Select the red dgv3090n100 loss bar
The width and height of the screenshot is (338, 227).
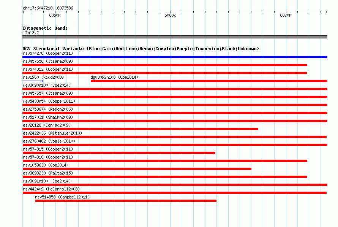(x=175, y=89)
